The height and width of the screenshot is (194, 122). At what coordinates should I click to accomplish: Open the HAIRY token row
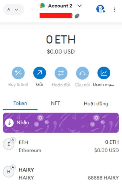(x=61, y=174)
